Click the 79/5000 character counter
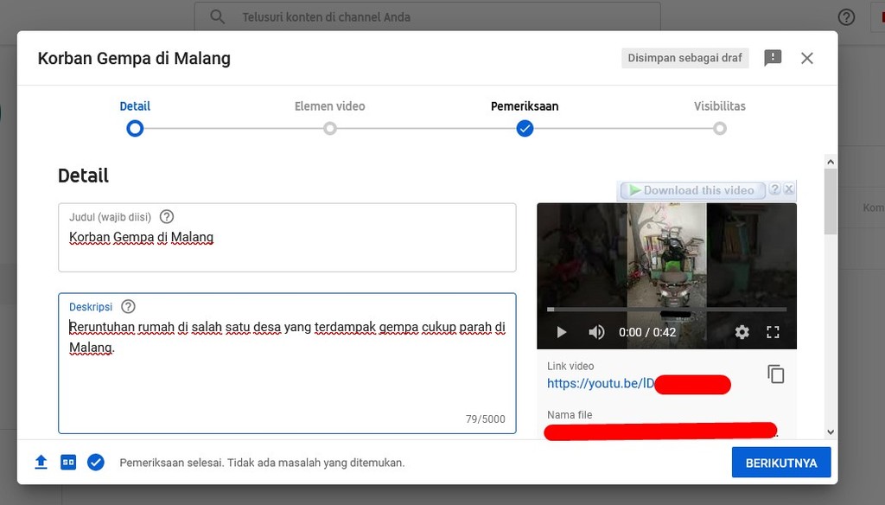 pyautogui.click(x=485, y=419)
